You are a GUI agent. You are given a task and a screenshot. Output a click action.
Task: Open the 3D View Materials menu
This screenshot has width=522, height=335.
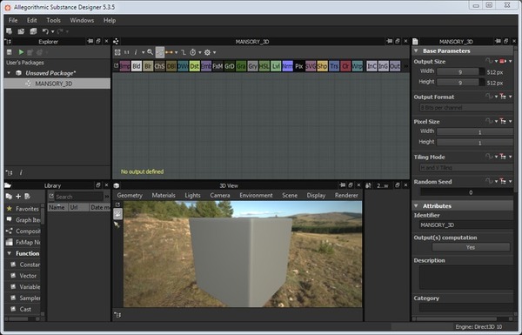pos(164,195)
